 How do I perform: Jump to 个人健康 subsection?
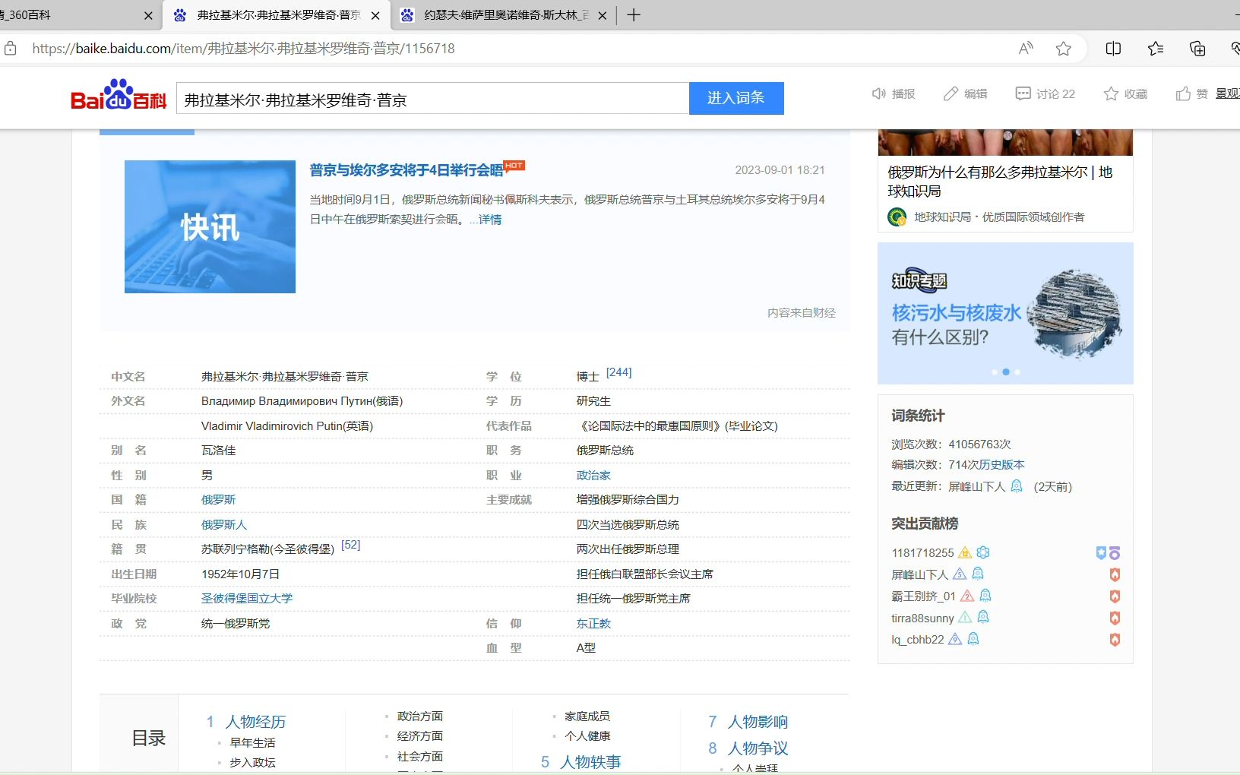(587, 736)
